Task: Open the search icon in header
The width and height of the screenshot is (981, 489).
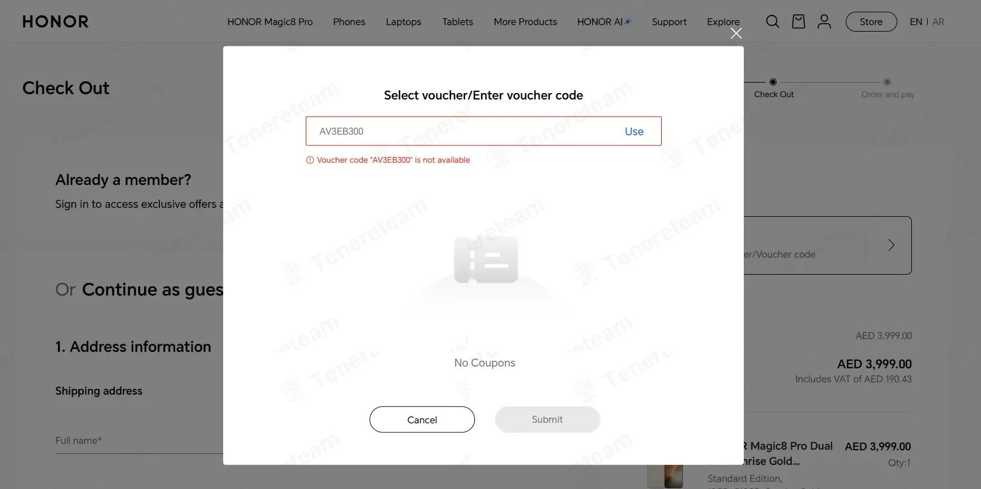Action: coord(773,22)
